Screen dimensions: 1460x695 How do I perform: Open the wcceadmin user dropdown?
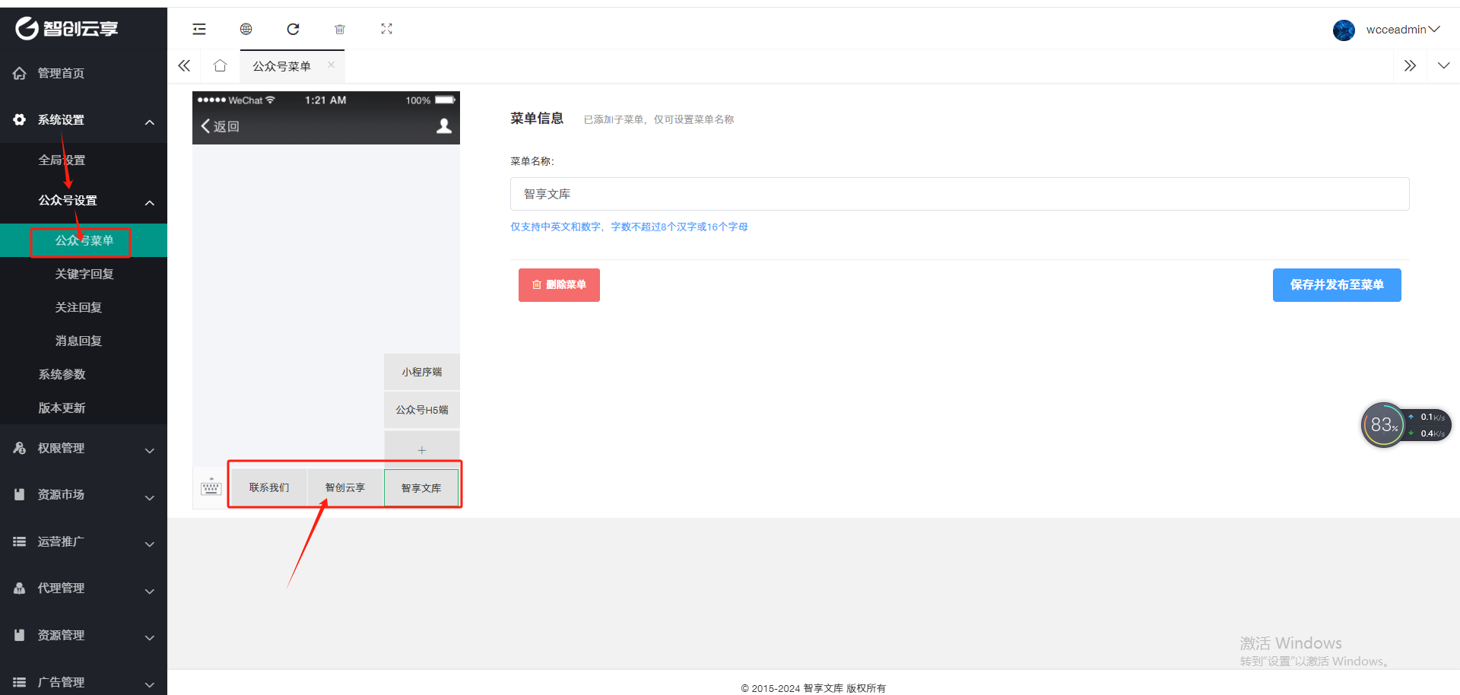tap(1403, 30)
